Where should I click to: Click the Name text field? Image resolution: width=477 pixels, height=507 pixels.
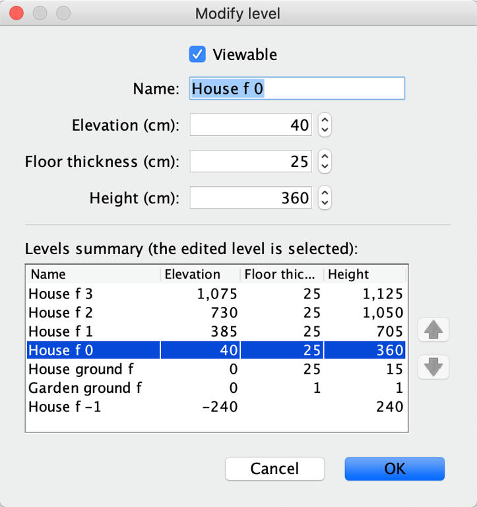tap(297, 88)
